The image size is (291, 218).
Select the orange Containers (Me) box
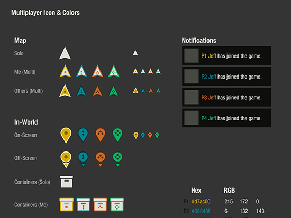pos(100,205)
